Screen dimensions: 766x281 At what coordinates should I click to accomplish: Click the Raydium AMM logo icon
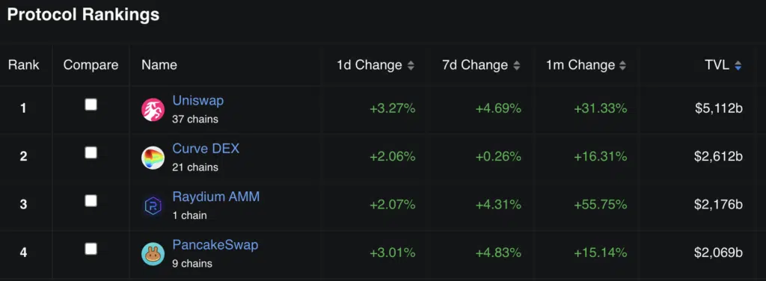[153, 206]
